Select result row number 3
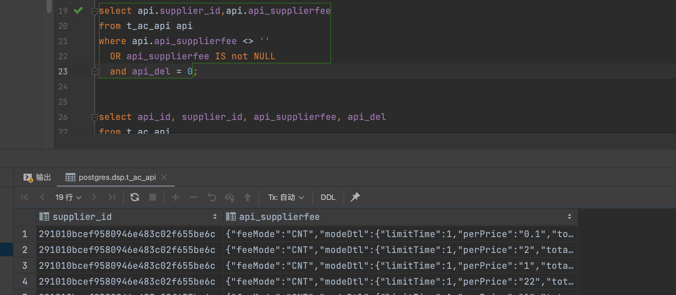676x295 pixels. 25,266
